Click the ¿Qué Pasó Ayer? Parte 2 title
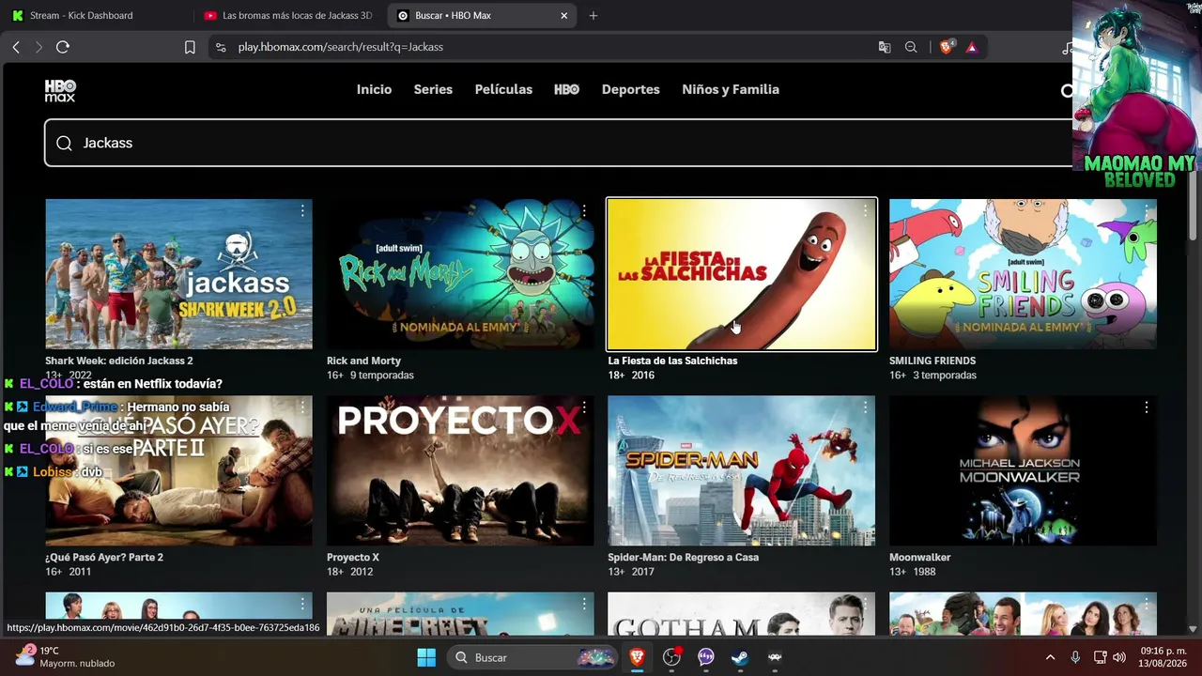Viewport: 1202px width, 676px height. click(104, 557)
